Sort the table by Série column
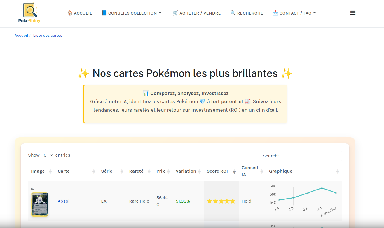The width and height of the screenshot is (384, 228). (112, 171)
